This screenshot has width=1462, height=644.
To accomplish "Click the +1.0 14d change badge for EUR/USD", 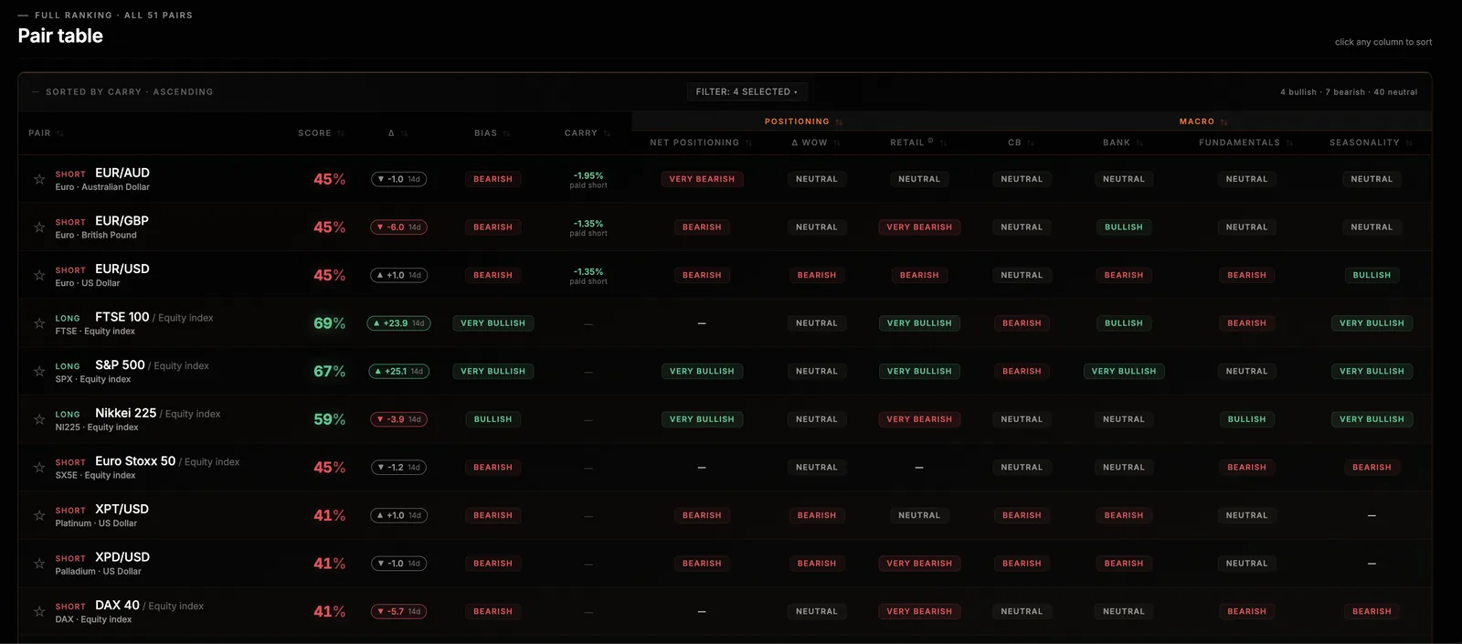I will (398, 275).
